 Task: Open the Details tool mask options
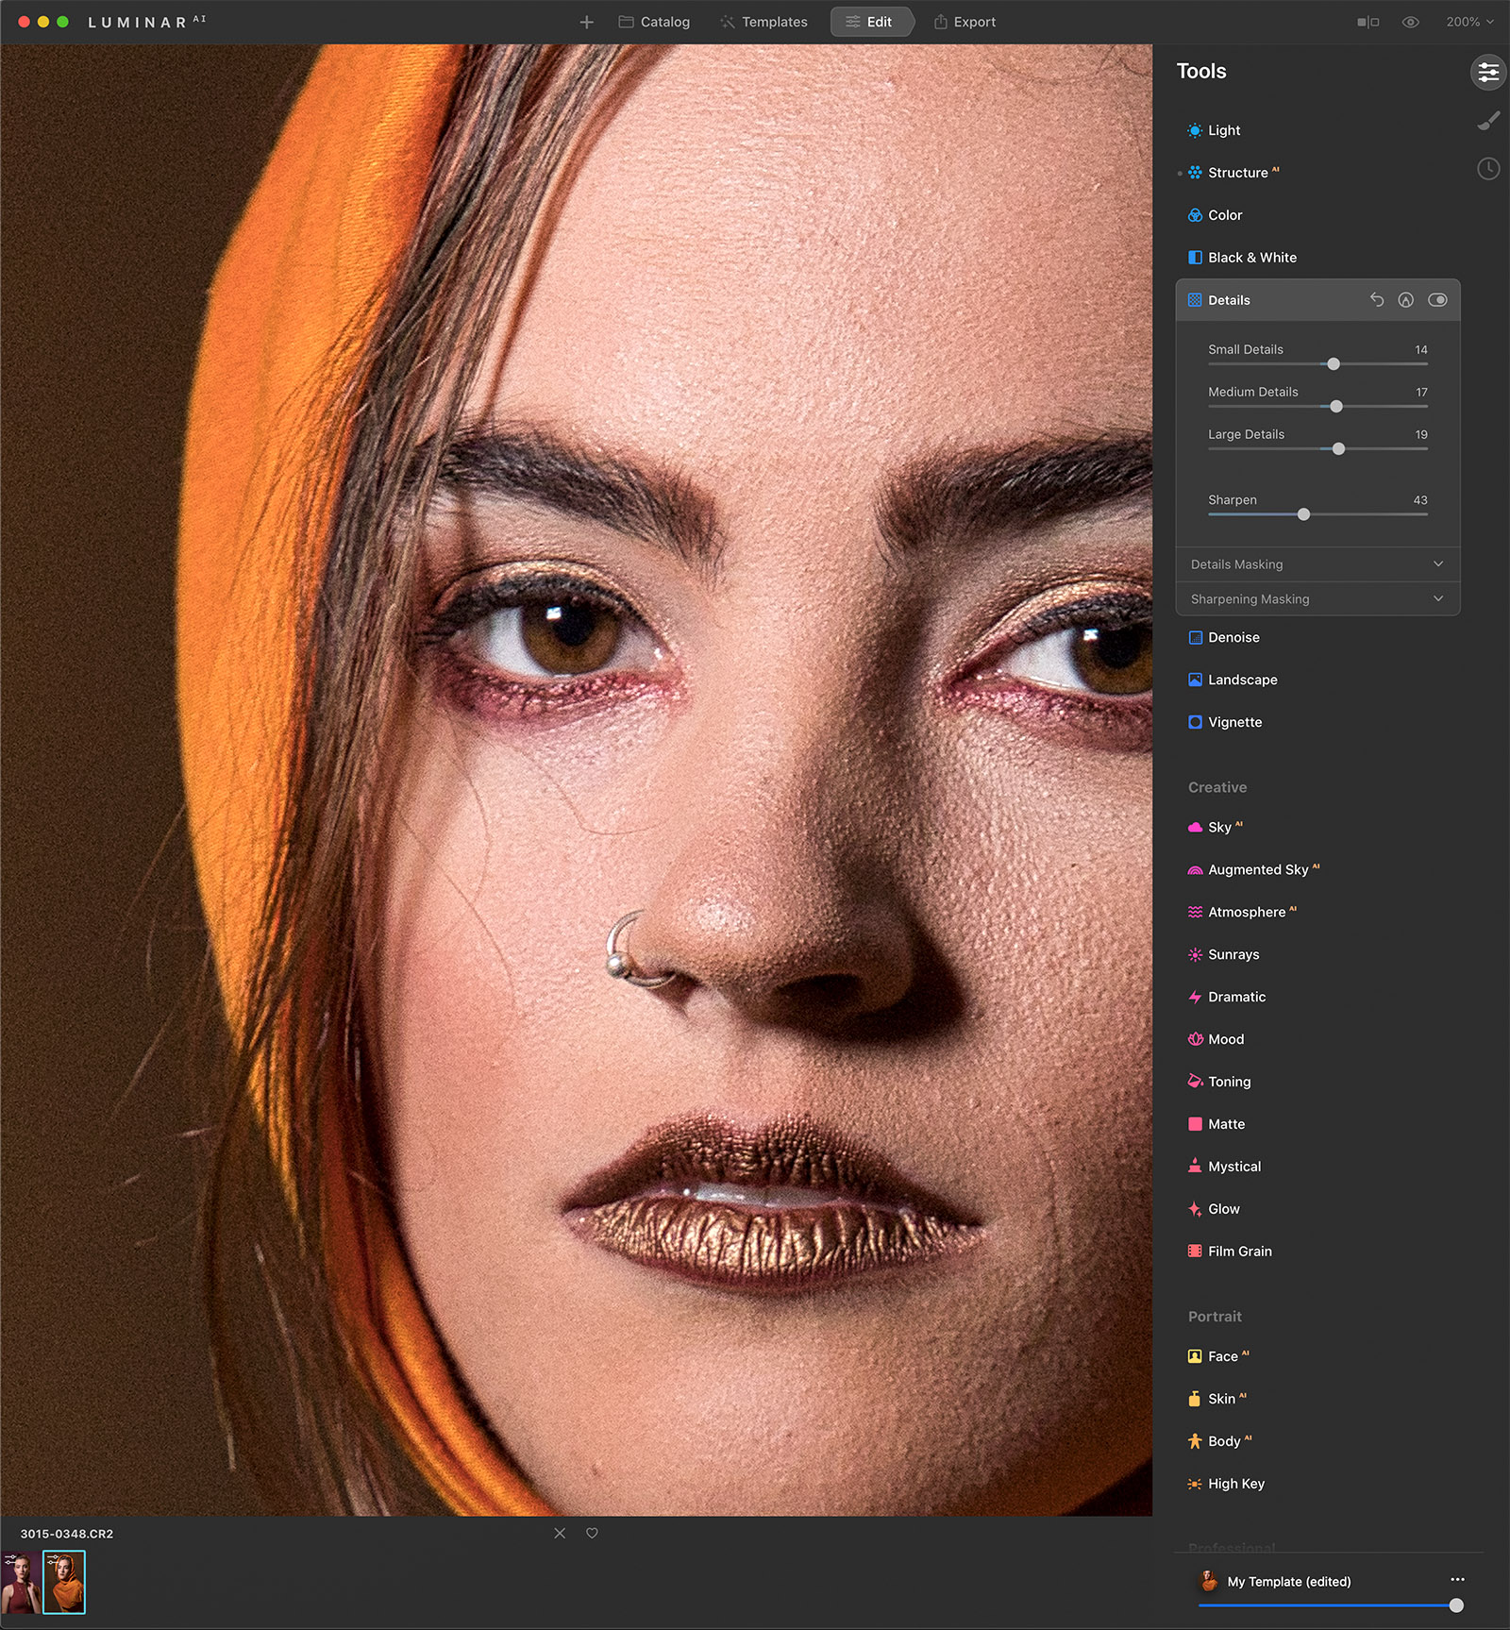pyautogui.click(x=1406, y=300)
